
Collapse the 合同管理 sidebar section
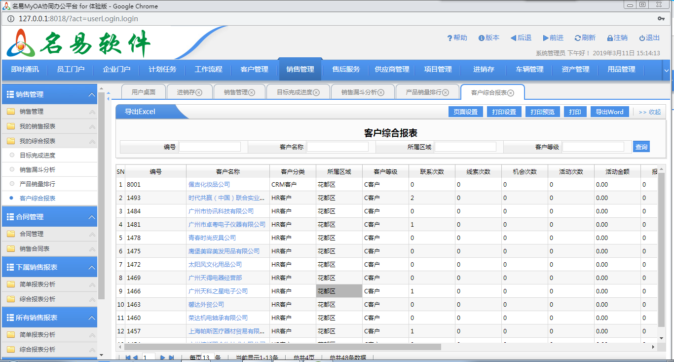coord(91,217)
